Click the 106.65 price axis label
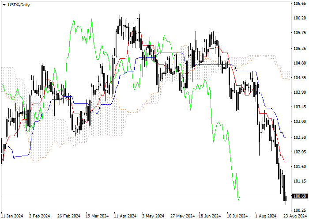Image resolution: width=309 pixels, height=221 pixels. click(x=300, y=4)
